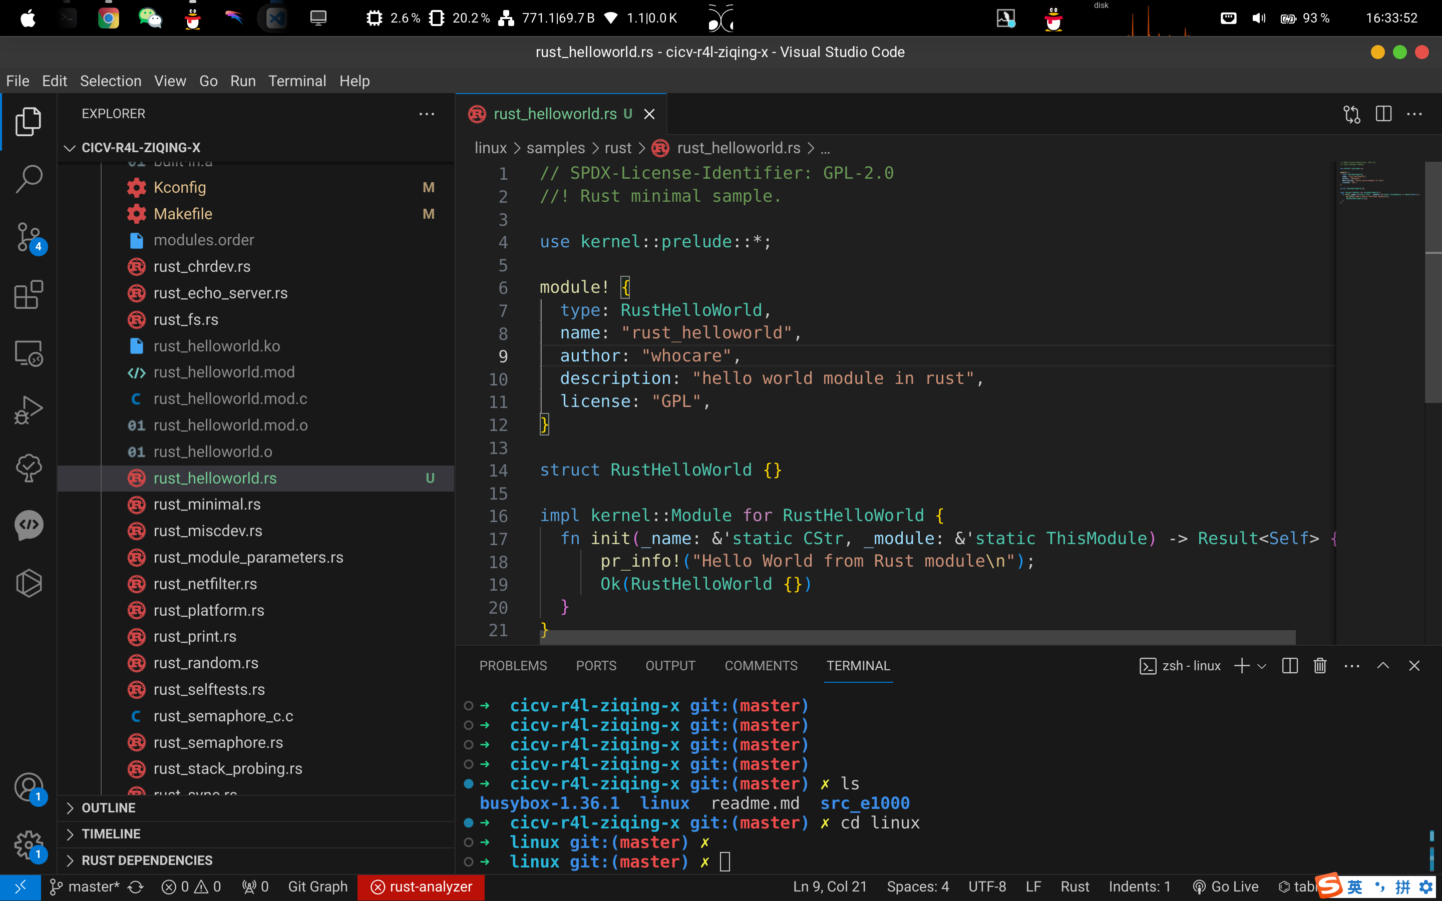Image resolution: width=1442 pixels, height=901 pixels.
Task: Open the Terminal menu
Action: (297, 81)
